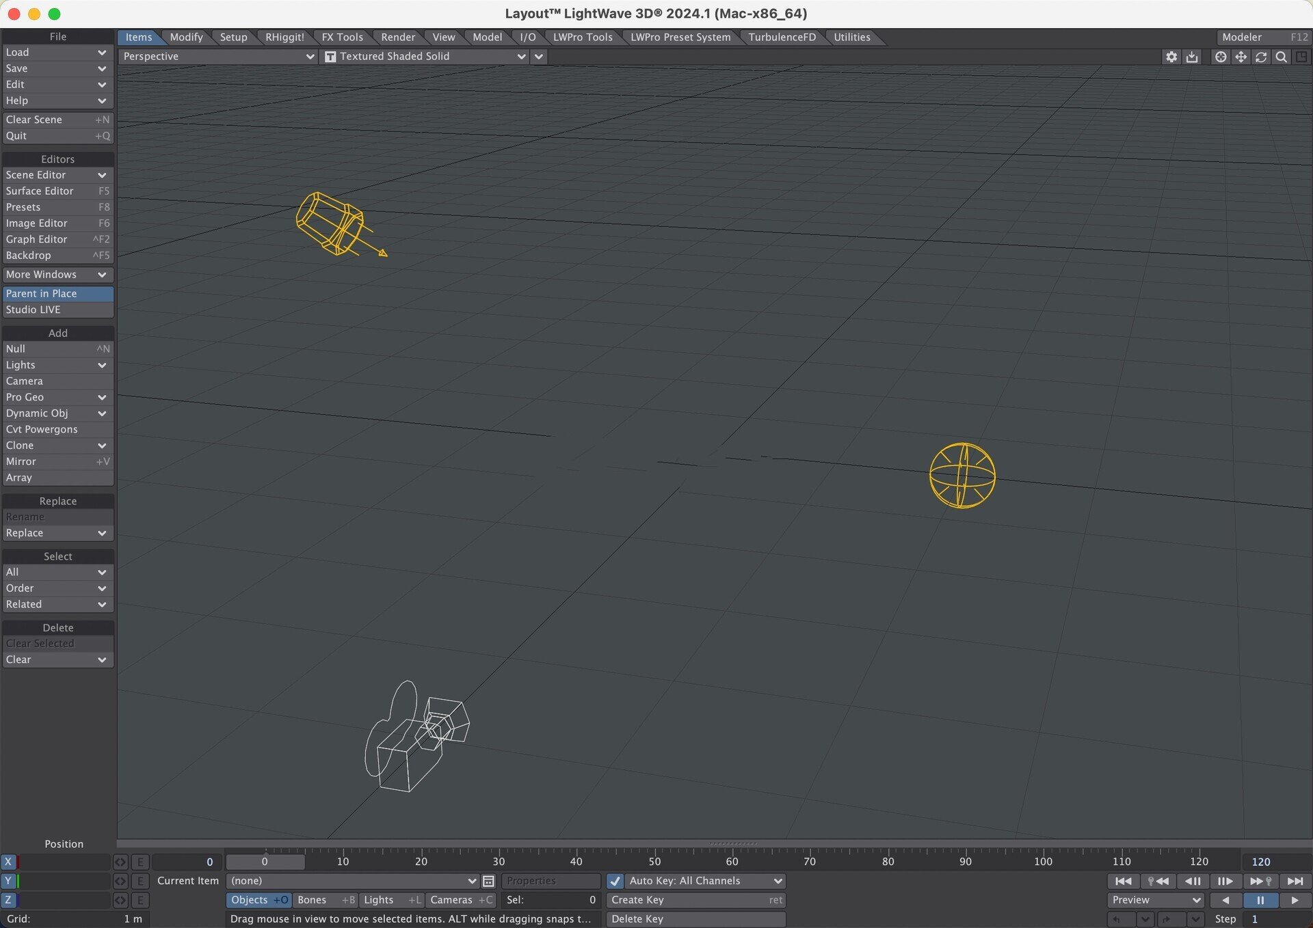Expand the Save menu
Image resolution: width=1313 pixels, height=928 pixels.
click(57, 68)
